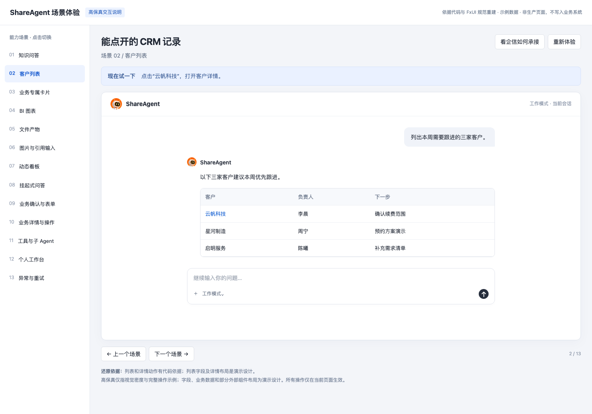Select 业务确认与表单 scenario
Viewport: 592px width, 414px height.
[x=45, y=204]
